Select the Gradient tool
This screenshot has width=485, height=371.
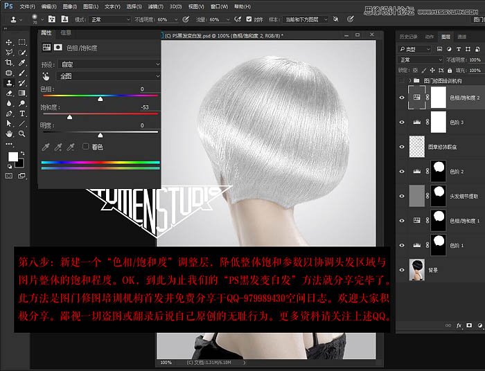point(21,93)
